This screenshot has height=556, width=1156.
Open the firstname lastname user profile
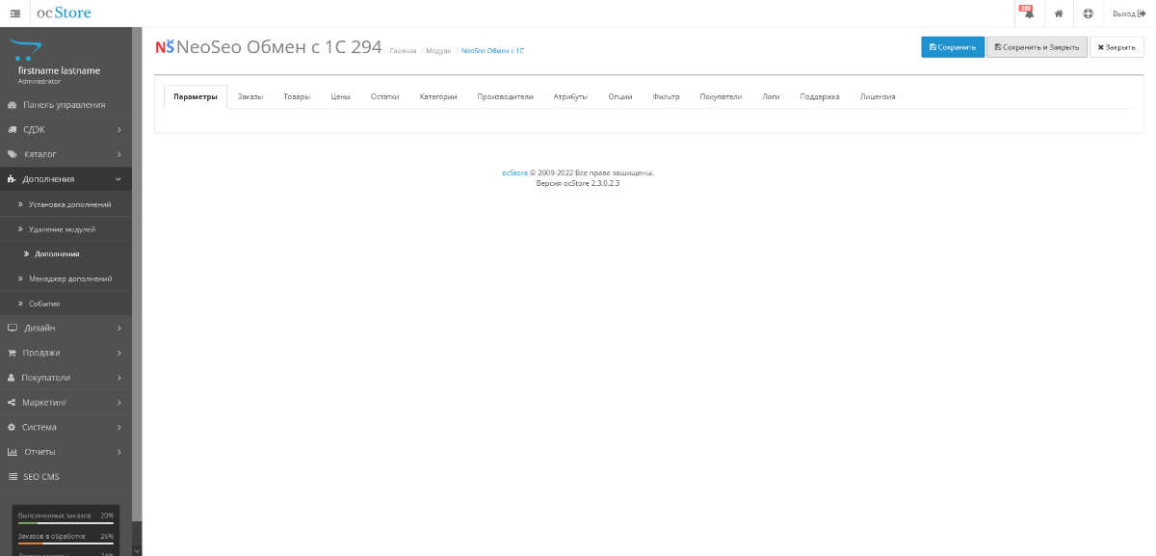pyautogui.click(x=59, y=70)
